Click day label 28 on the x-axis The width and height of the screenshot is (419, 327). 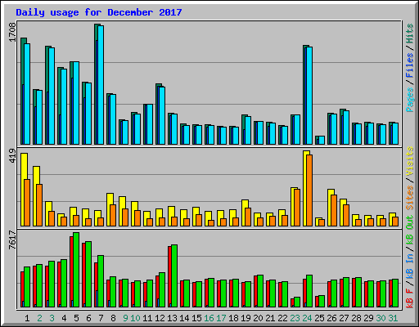pos(356,318)
